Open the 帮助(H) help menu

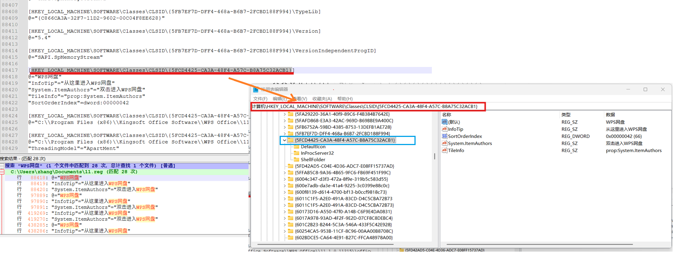point(345,99)
